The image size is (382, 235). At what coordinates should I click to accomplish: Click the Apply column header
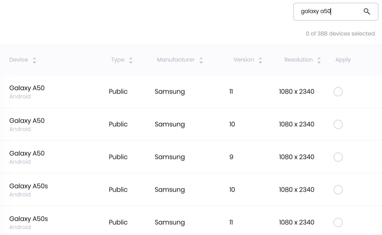pos(343,60)
